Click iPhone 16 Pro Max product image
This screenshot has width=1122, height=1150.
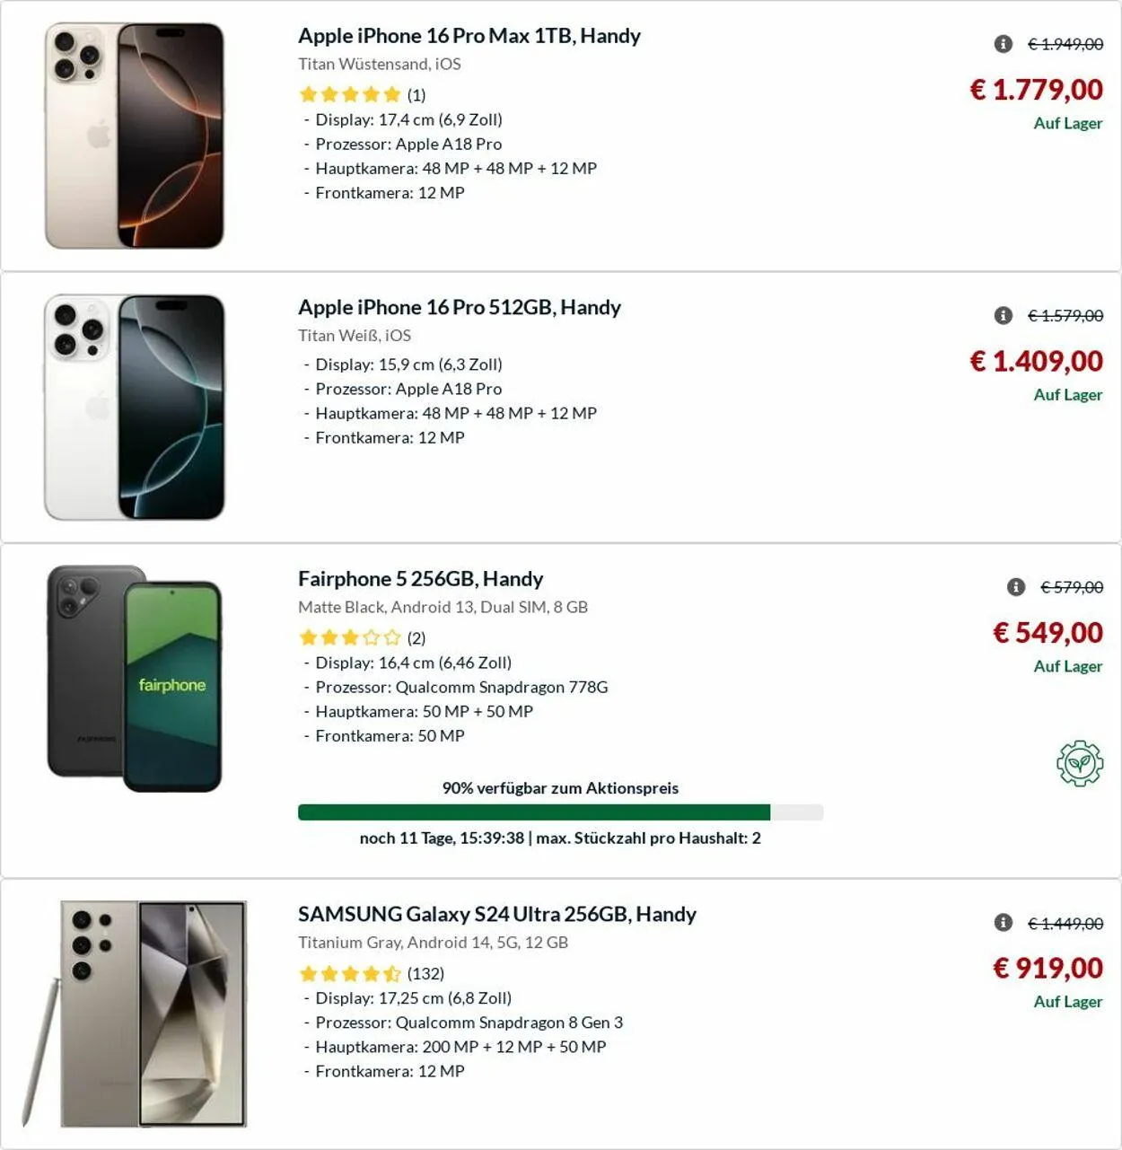[135, 136]
